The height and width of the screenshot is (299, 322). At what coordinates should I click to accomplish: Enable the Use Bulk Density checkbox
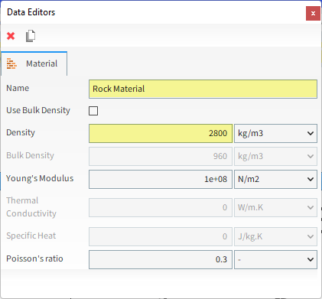click(x=93, y=111)
